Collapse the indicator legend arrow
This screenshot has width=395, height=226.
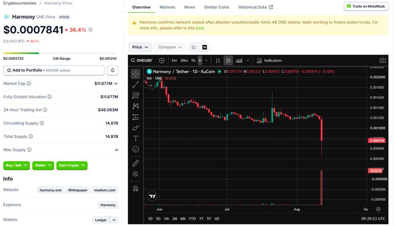point(150,85)
